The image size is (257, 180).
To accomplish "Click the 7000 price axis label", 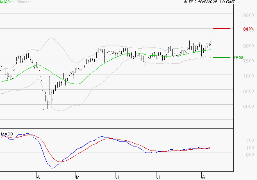I will point(248,76).
